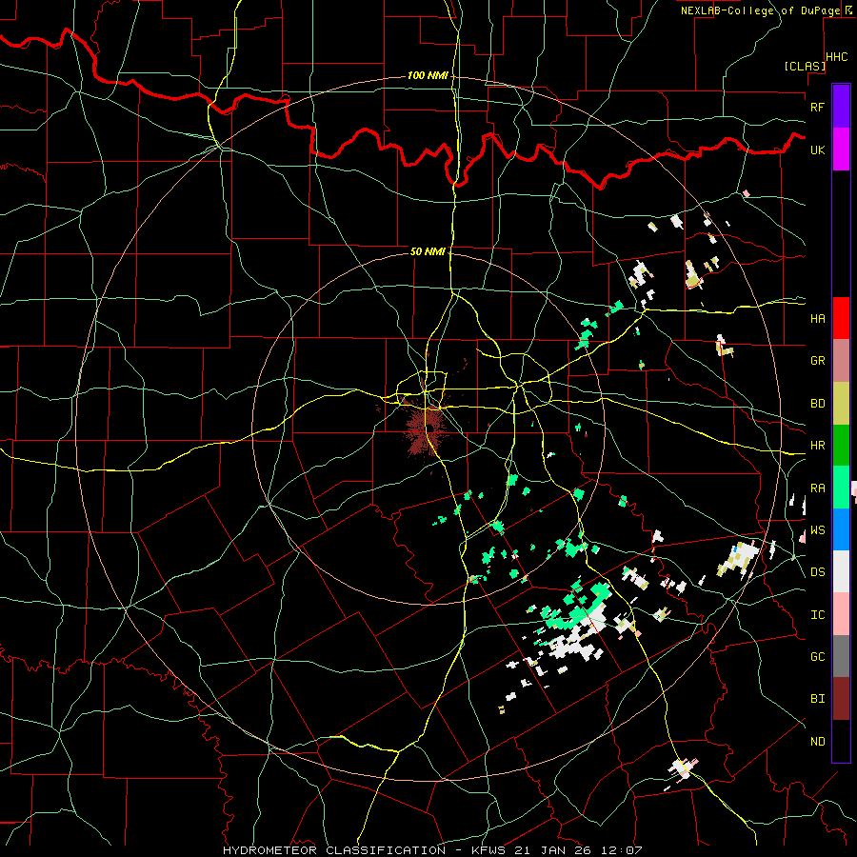Click the 50 NMI range ring label

point(428,251)
